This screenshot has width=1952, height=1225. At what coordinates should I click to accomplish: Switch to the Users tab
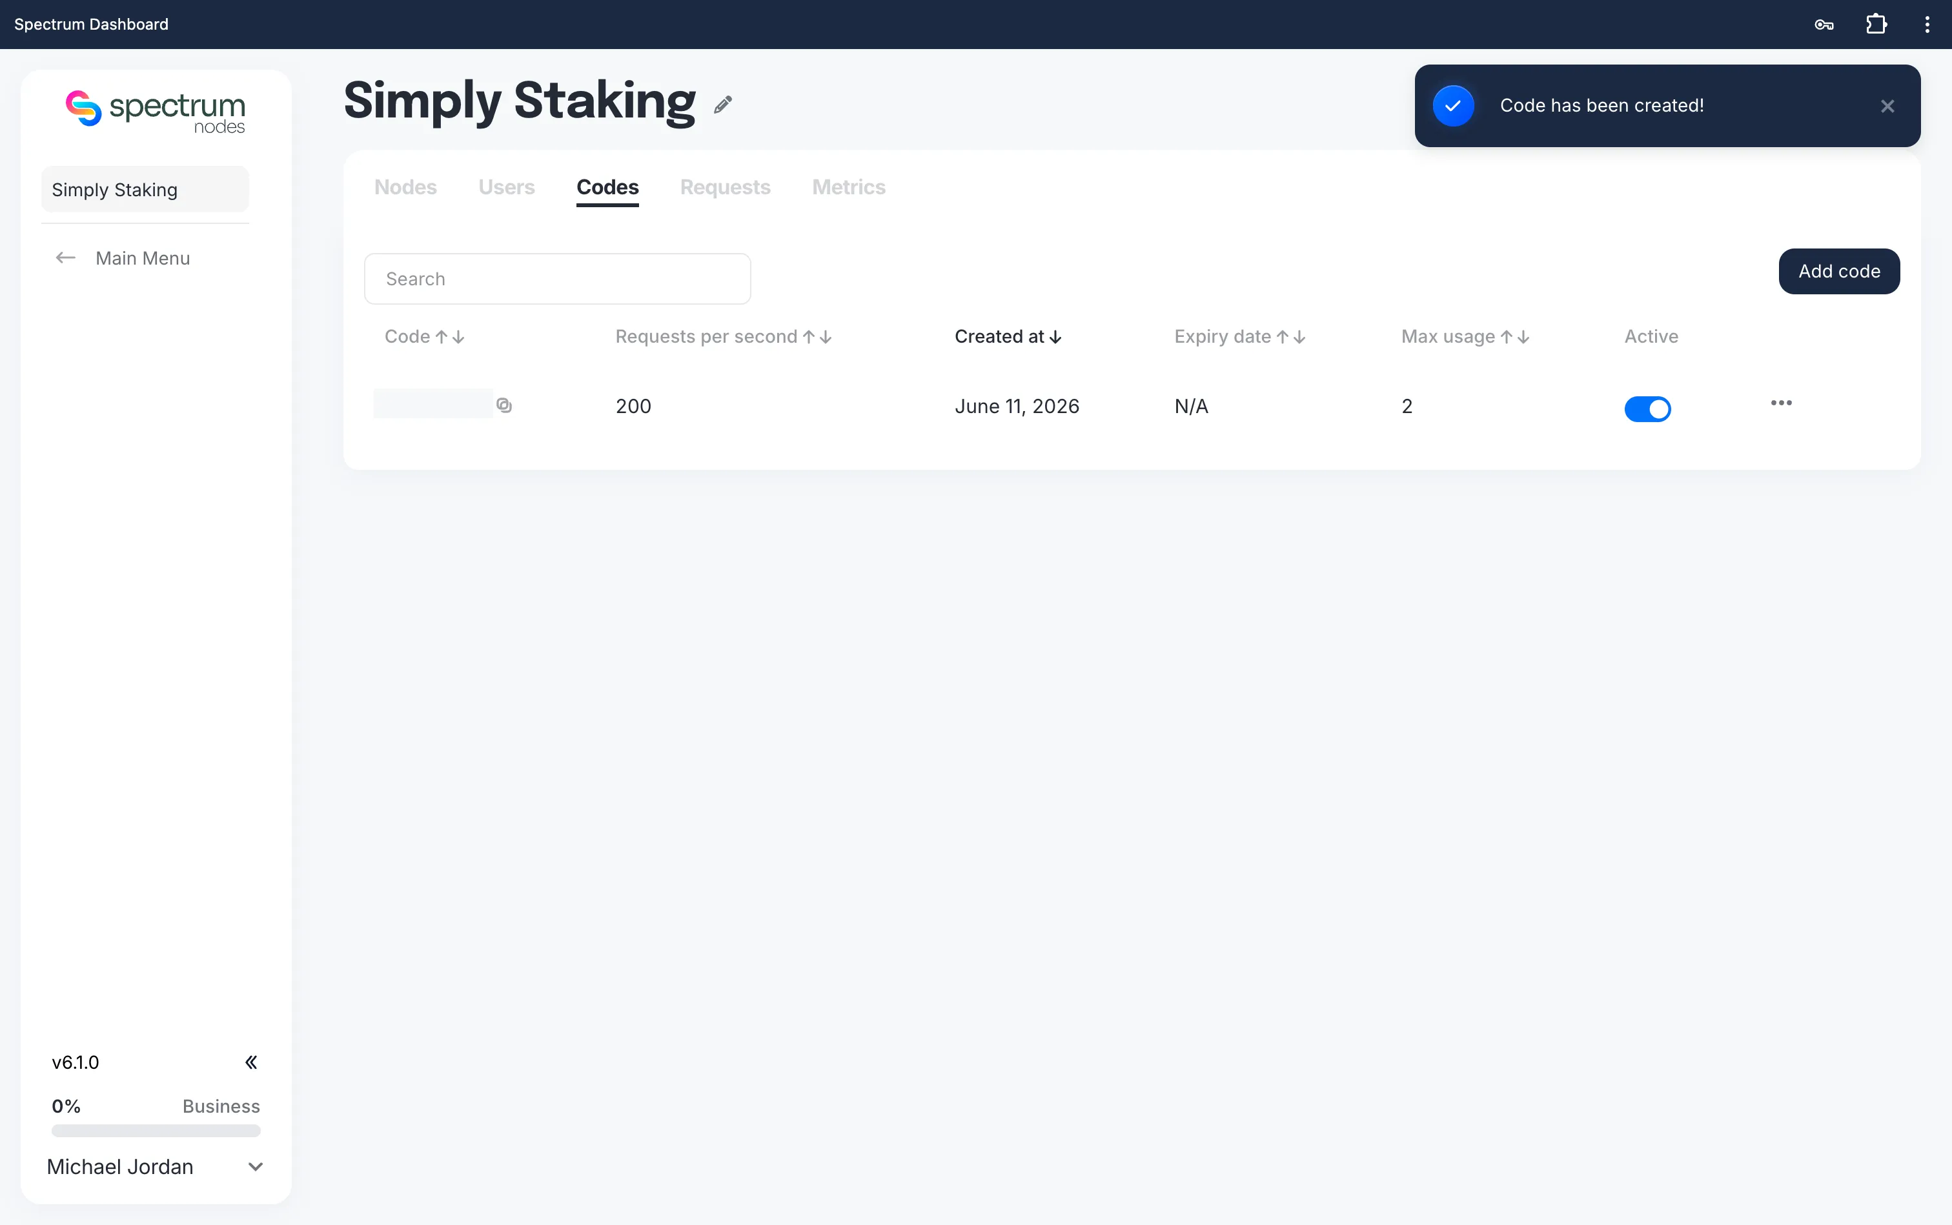click(x=507, y=187)
